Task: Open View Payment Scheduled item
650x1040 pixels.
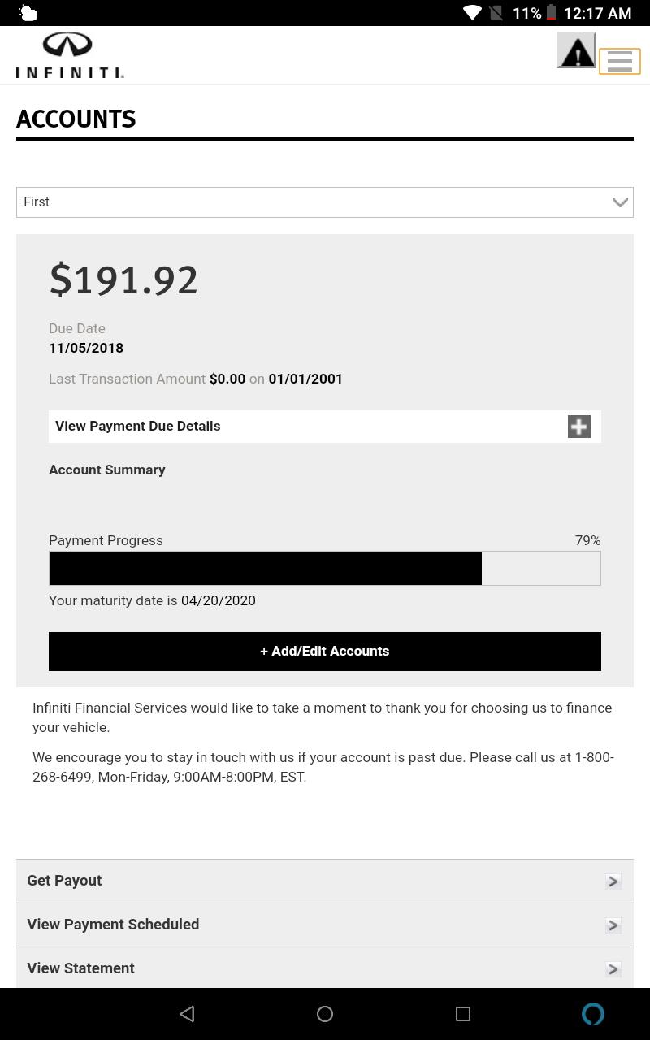Action: [x=325, y=925]
